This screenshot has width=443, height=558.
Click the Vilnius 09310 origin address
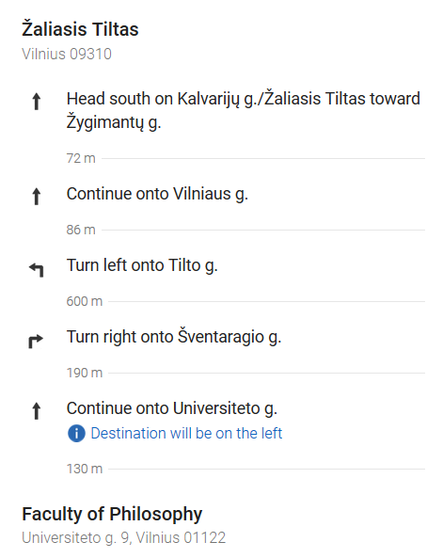coord(67,54)
